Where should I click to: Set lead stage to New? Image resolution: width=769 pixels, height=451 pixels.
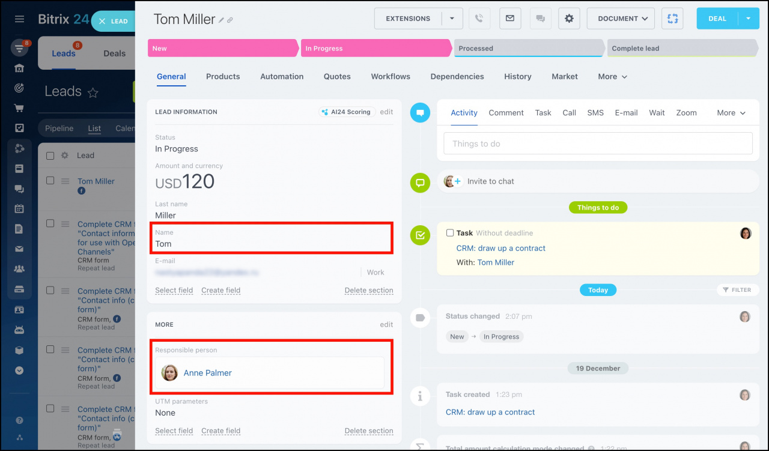[223, 49]
